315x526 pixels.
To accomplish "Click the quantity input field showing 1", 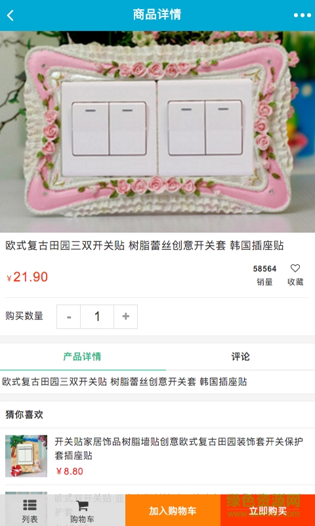I will point(97,317).
